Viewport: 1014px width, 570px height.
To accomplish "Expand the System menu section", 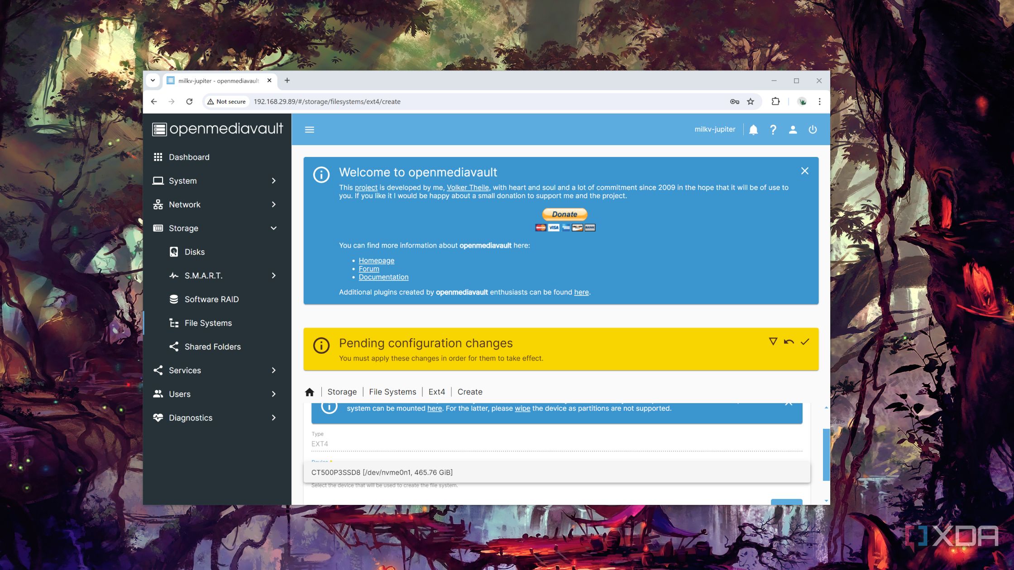I will [217, 180].
